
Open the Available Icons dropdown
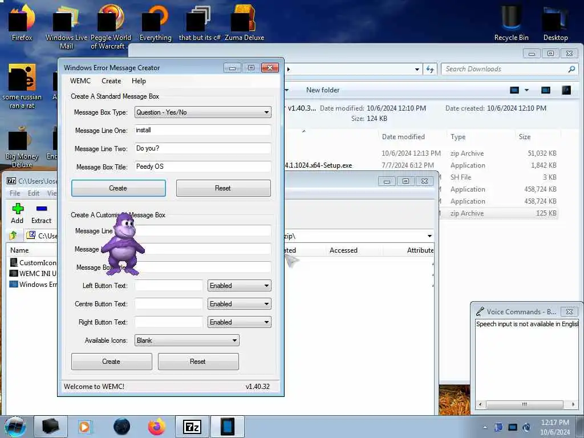click(186, 340)
